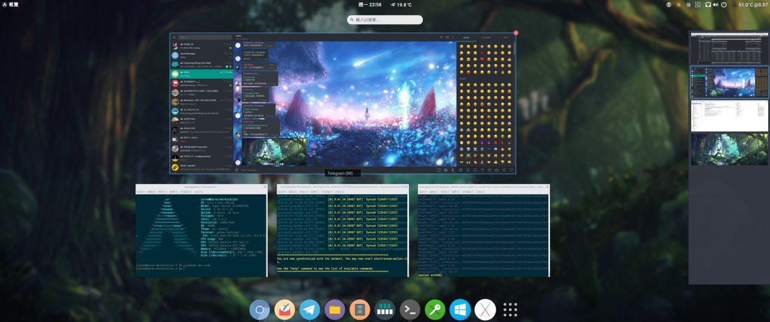Screen dimensions: 770x322
Task: Select the Telegram window preview
Action: (x=343, y=104)
